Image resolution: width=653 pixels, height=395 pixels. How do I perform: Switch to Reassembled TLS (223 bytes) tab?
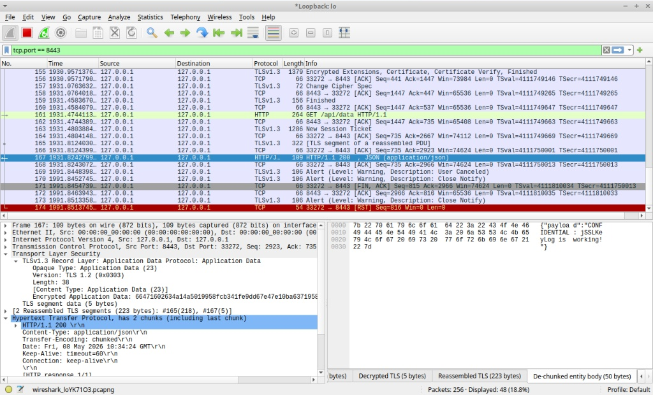click(480, 376)
